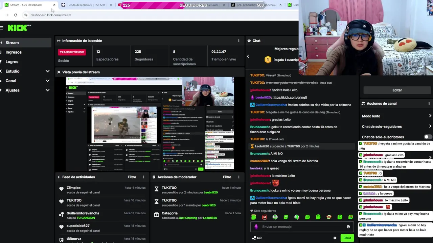Reload the page with the browser refresh icon
Screen dimensions: 433x243
coord(16,15)
